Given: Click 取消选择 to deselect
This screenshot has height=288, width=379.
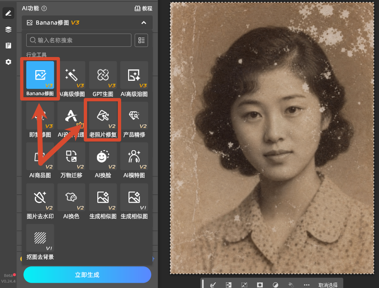Looking at the screenshot, I should coord(328,285).
